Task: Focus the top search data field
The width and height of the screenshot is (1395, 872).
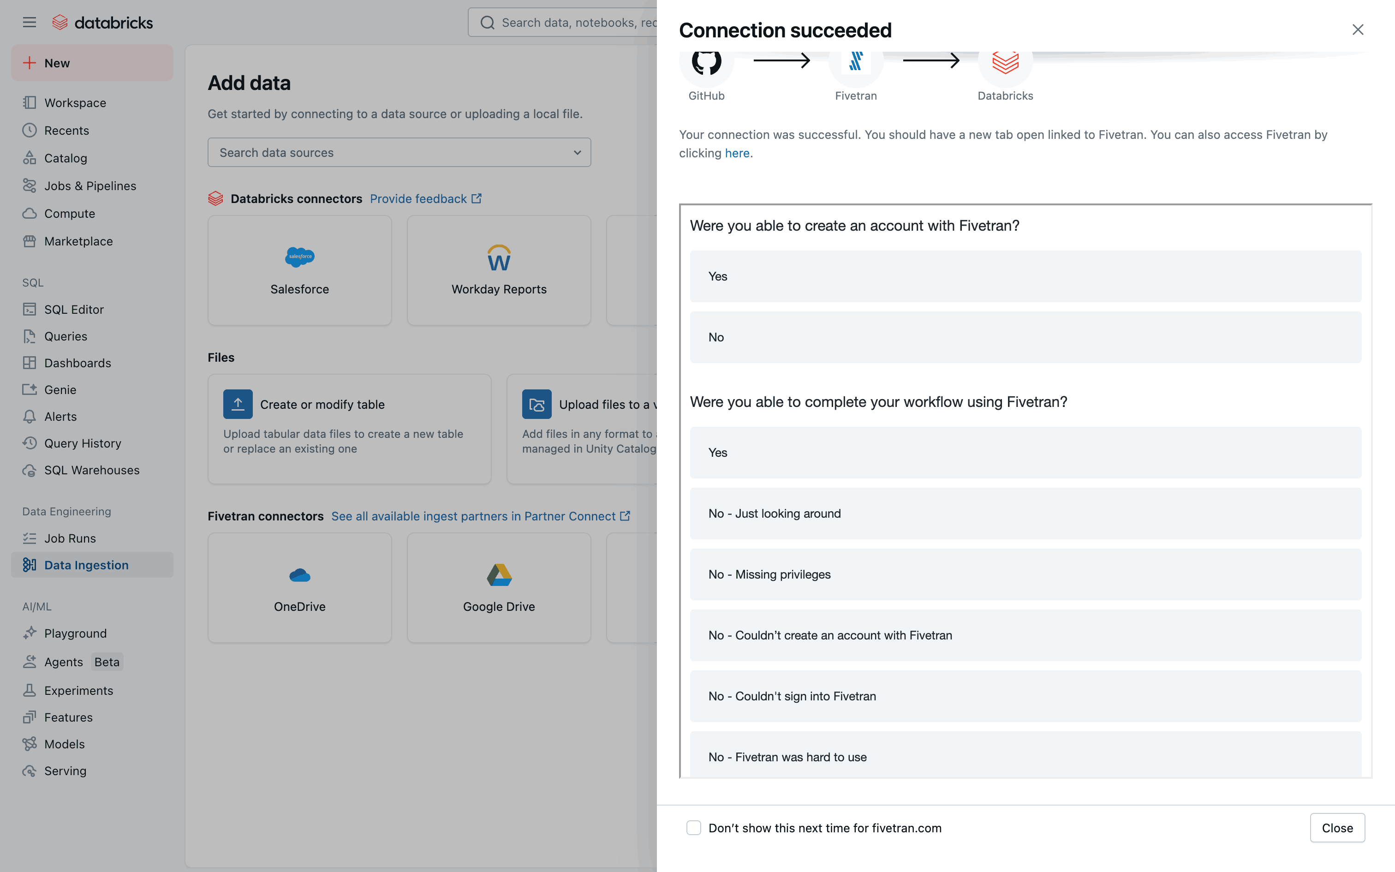Action: pyautogui.click(x=565, y=23)
